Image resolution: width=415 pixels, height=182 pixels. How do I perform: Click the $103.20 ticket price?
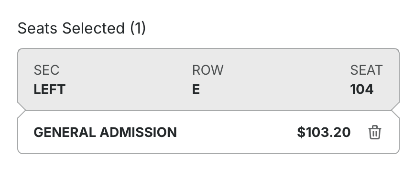(x=324, y=132)
